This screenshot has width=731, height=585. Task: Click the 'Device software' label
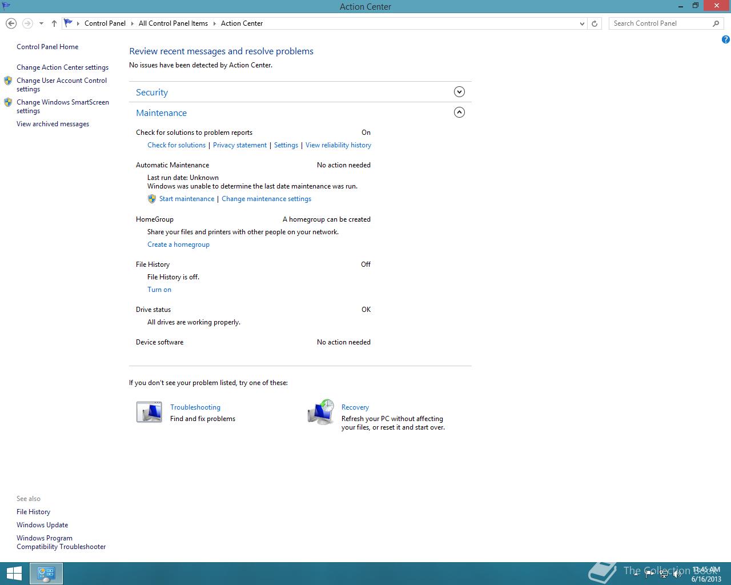(159, 342)
